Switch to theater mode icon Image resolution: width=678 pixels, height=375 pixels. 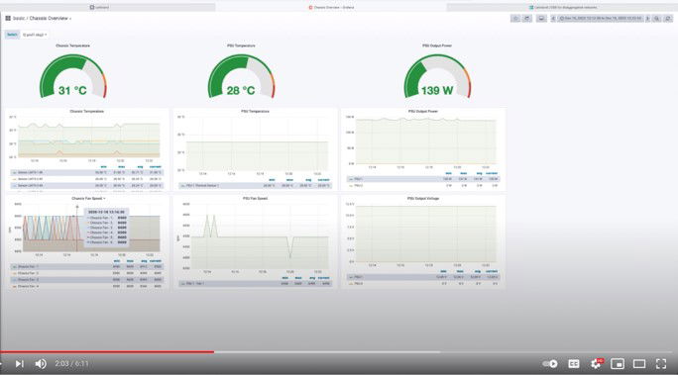pyautogui.click(x=639, y=364)
